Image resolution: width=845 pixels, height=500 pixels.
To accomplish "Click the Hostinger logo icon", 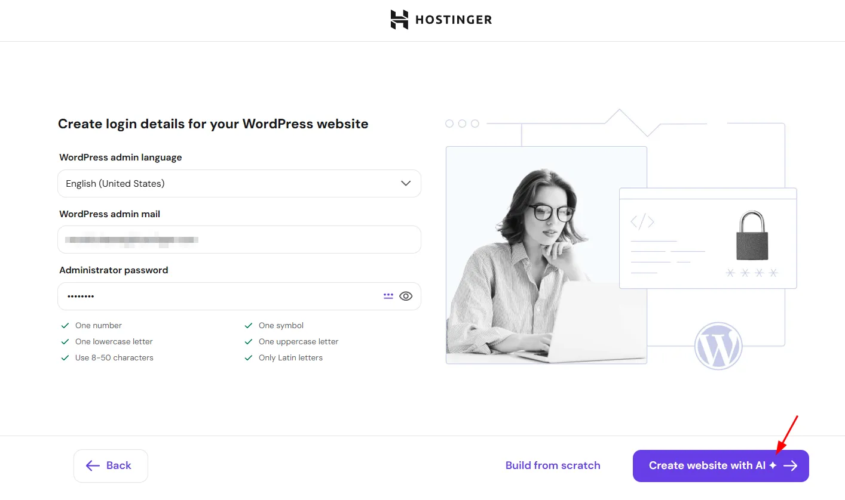I will pyautogui.click(x=399, y=20).
